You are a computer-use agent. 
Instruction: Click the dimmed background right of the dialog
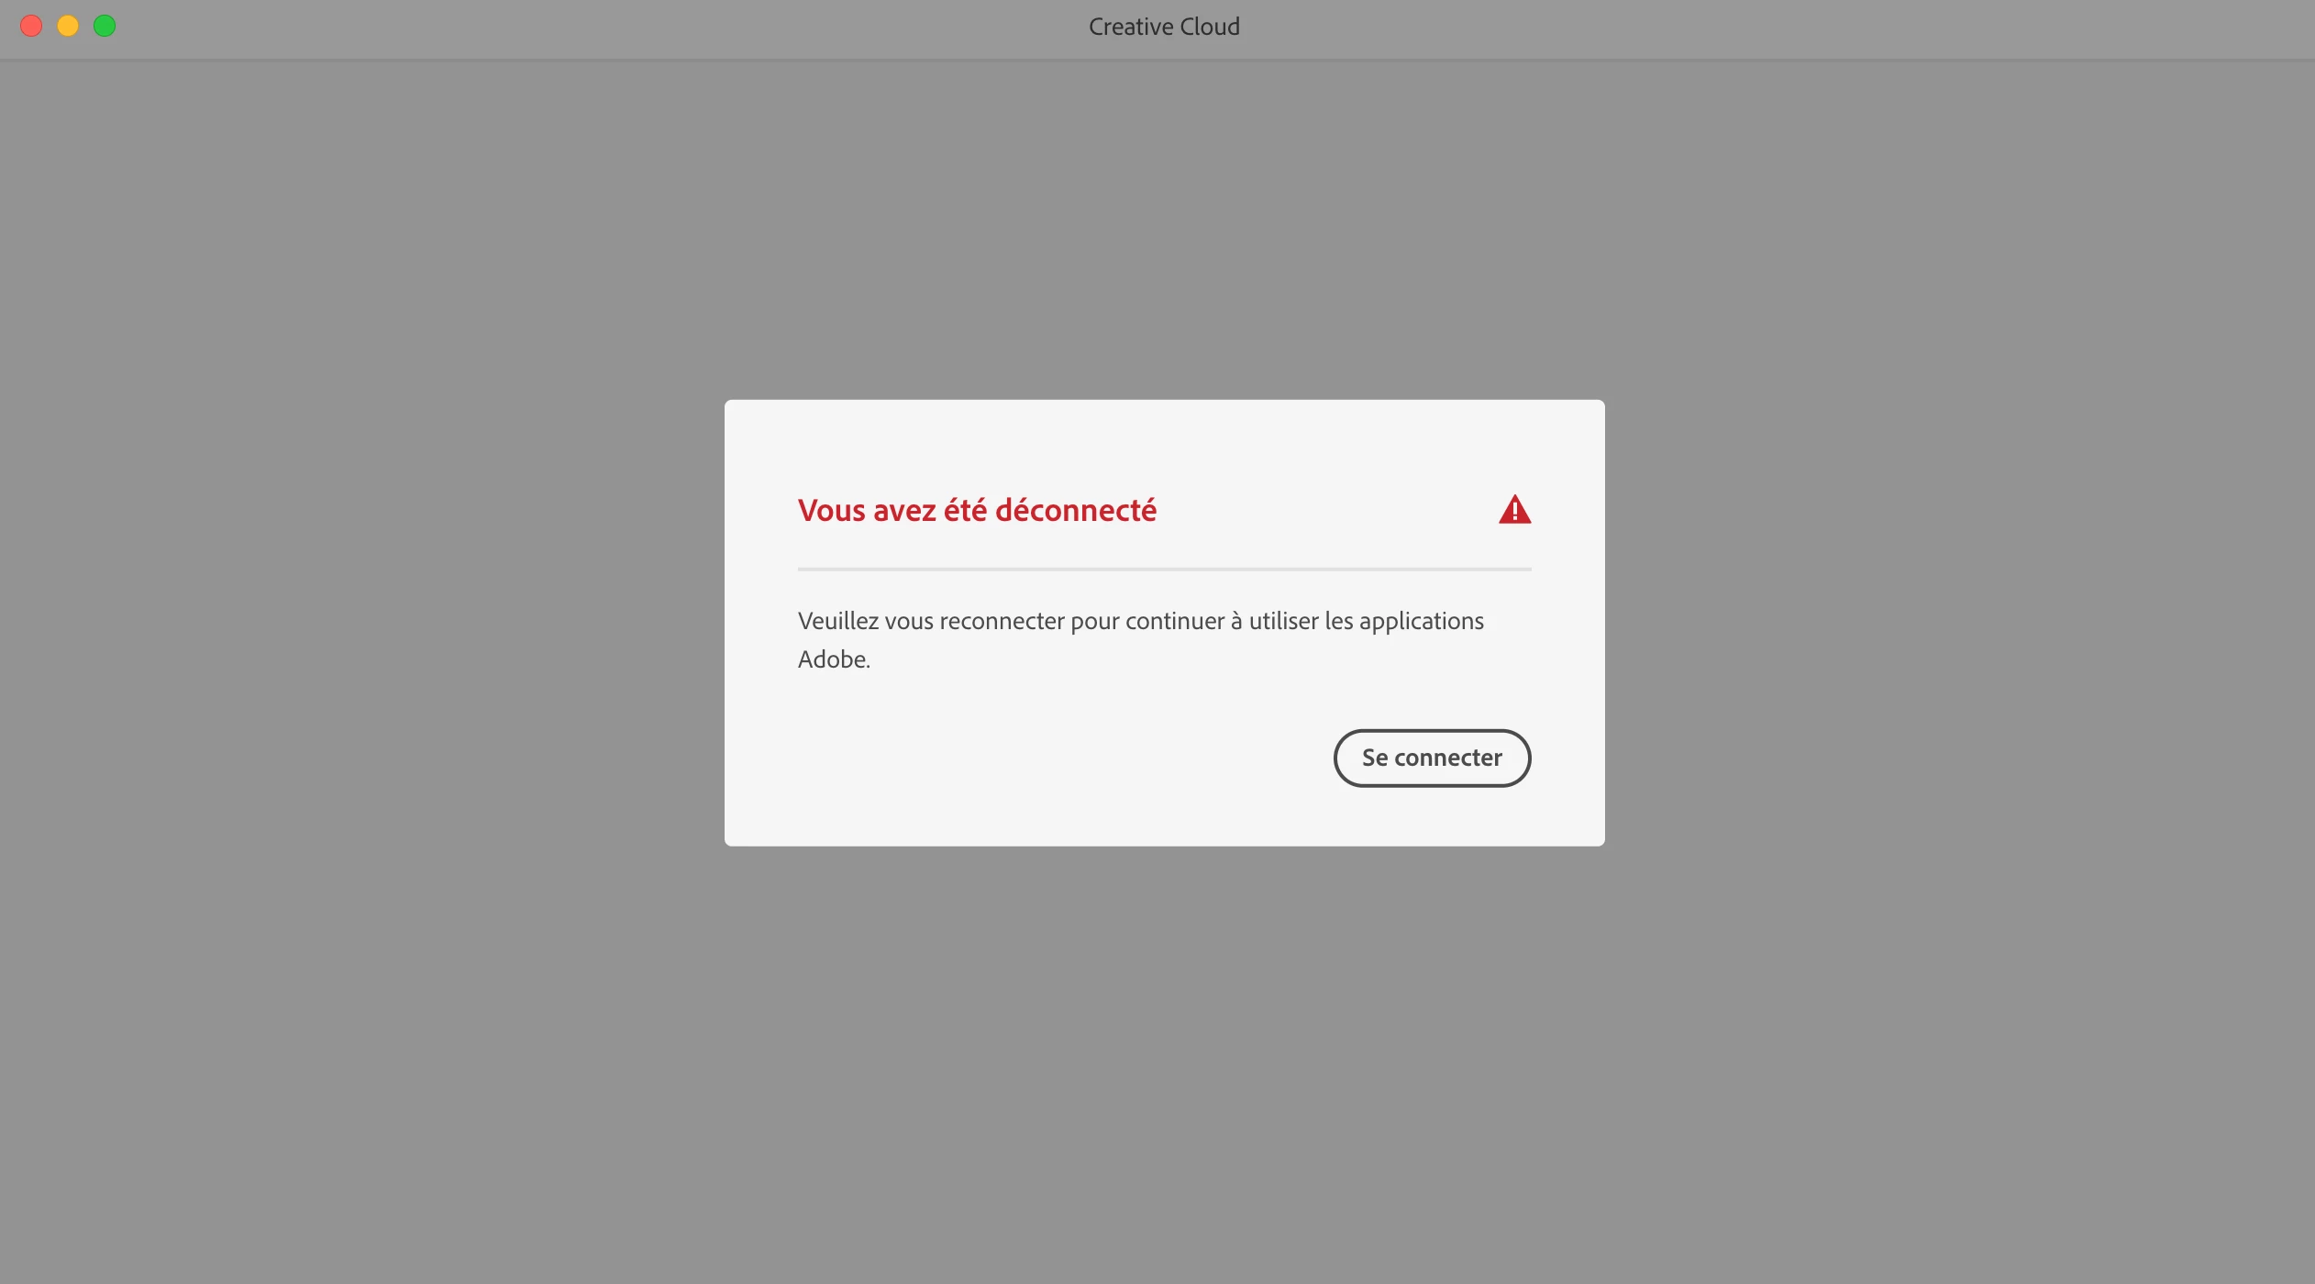pos(1960,624)
